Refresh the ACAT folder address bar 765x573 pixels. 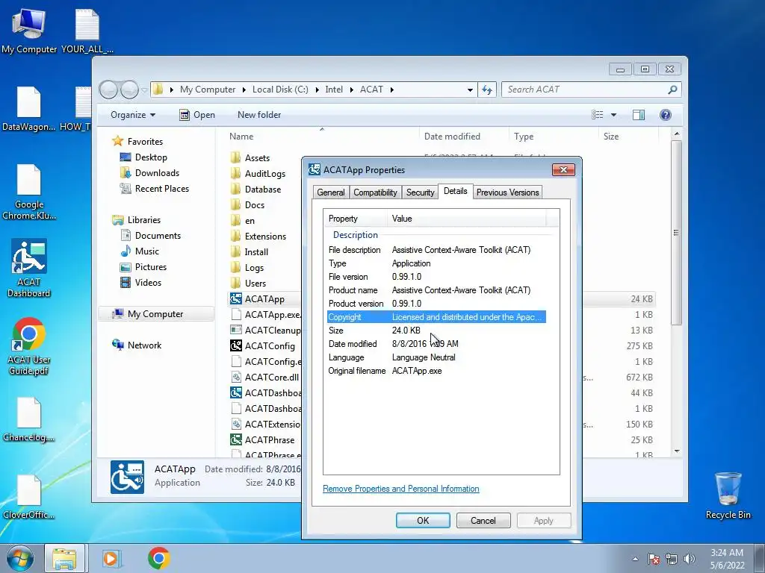(487, 90)
